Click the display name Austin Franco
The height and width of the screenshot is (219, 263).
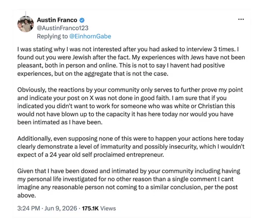(x=57, y=20)
